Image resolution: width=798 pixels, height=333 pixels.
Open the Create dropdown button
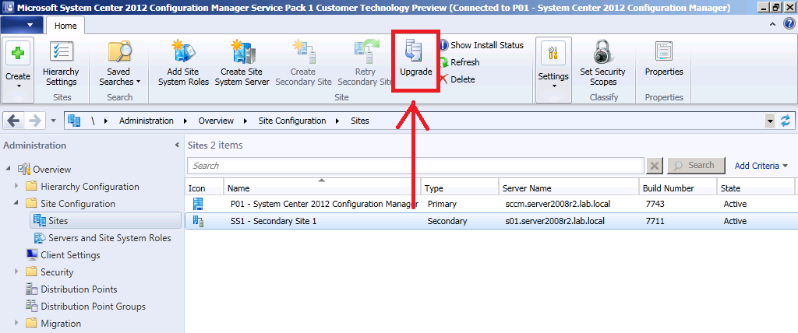pyautogui.click(x=18, y=70)
